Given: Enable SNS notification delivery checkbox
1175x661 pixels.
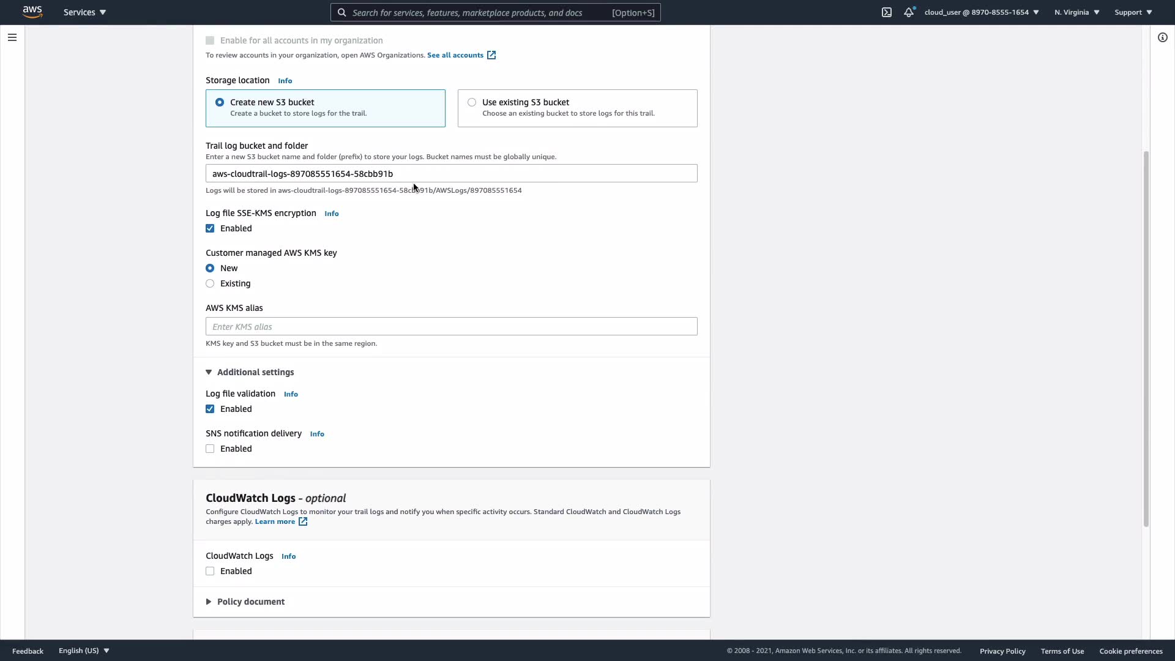Looking at the screenshot, I should 210,449.
